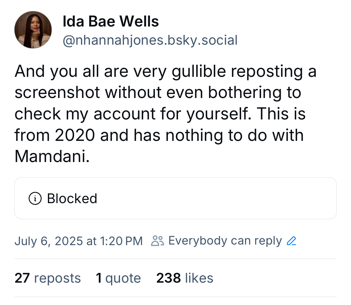Click the word reposting in the post

[267, 71]
